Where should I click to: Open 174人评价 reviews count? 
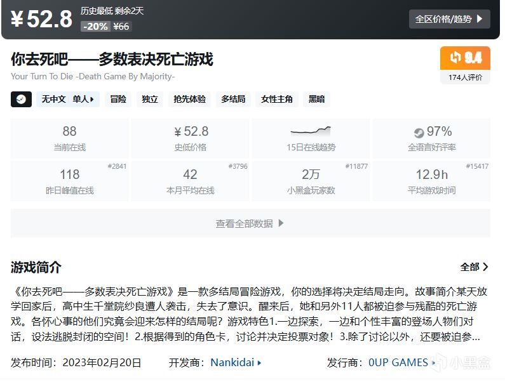[465, 77]
